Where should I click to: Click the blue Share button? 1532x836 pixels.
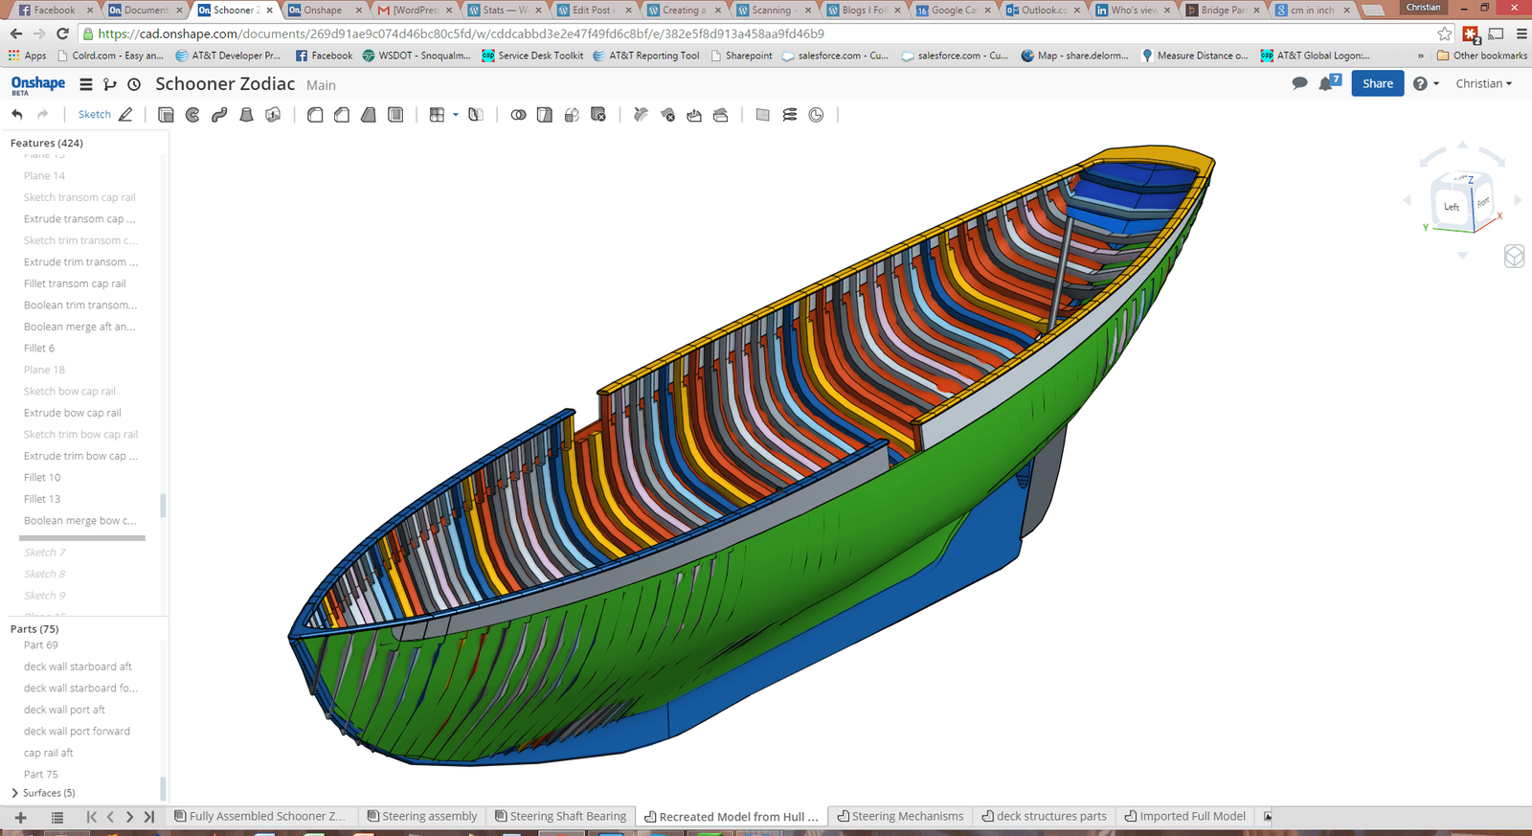pyautogui.click(x=1377, y=83)
